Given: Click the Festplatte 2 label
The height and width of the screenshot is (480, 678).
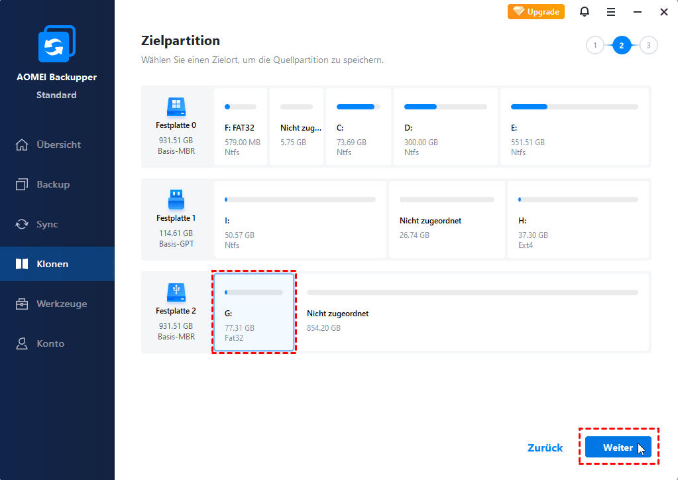Looking at the screenshot, I should point(176,311).
